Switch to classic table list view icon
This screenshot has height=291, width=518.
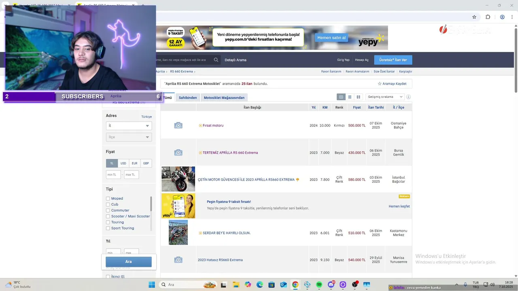(341, 97)
